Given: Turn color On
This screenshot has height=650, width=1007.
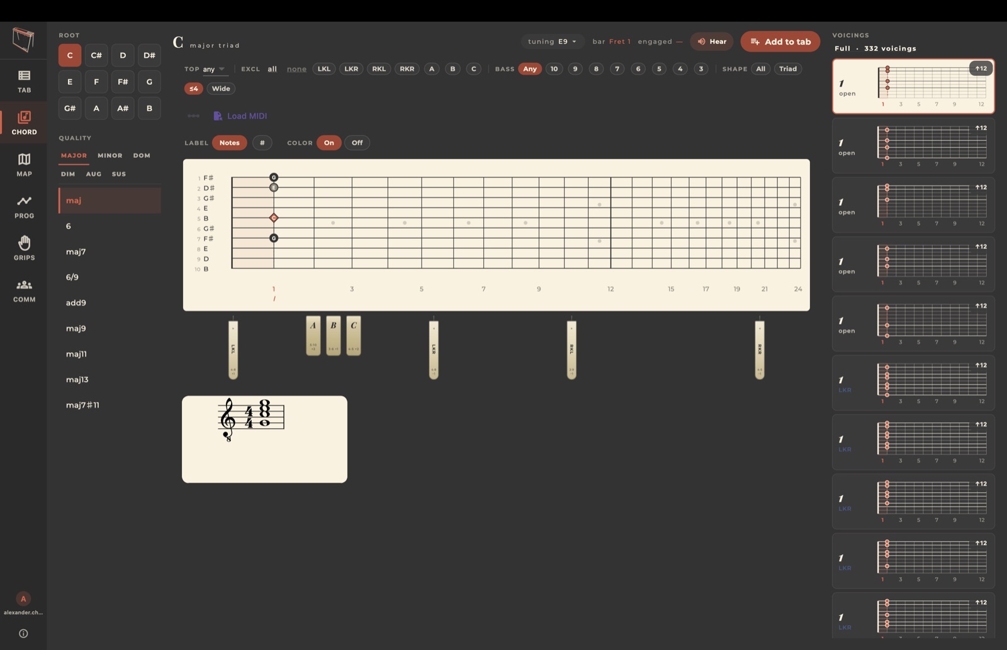Looking at the screenshot, I should tap(329, 143).
